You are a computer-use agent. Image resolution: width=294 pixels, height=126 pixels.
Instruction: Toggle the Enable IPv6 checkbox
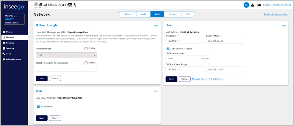[x=38, y=107]
